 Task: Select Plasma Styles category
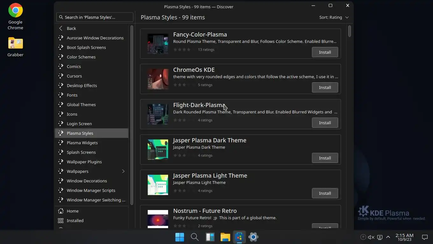pos(92,133)
